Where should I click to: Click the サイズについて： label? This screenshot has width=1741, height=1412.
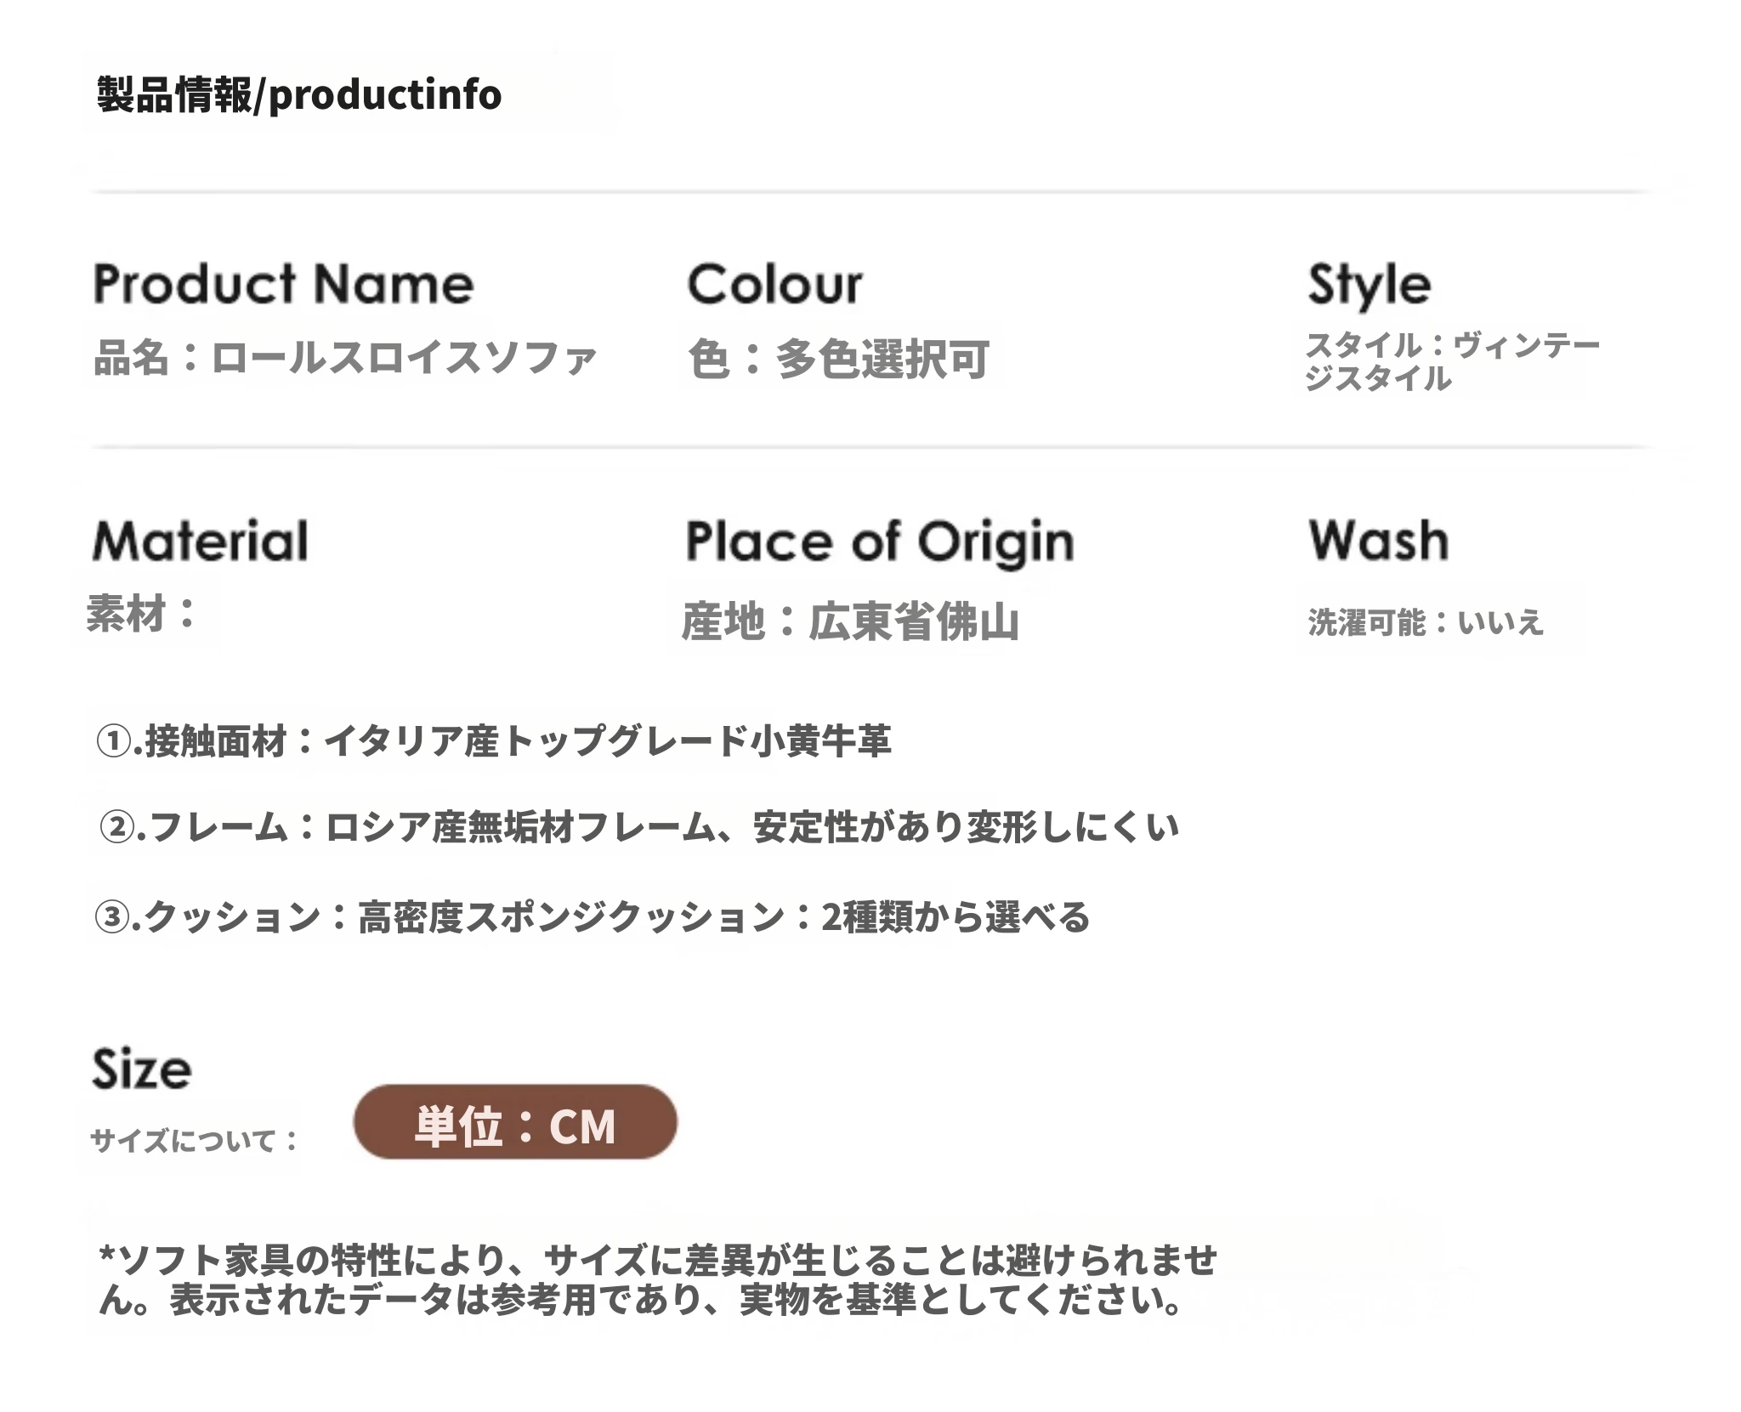tap(195, 1140)
